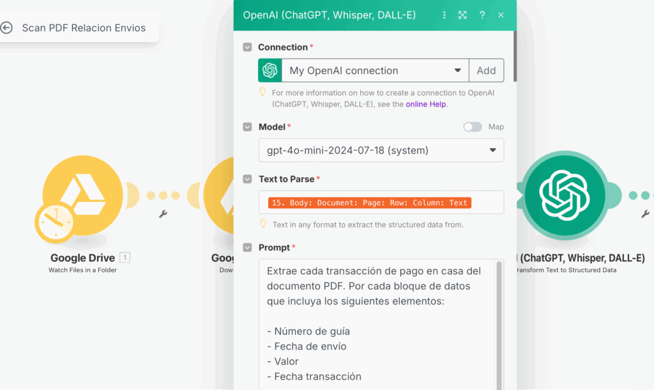Click inside the Text to Parse field
The height and width of the screenshot is (390, 654).
(x=381, y=202)
